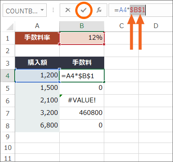Click the 手数料率 cell A1
Screen dimensions: 173x162
(37, 38)
